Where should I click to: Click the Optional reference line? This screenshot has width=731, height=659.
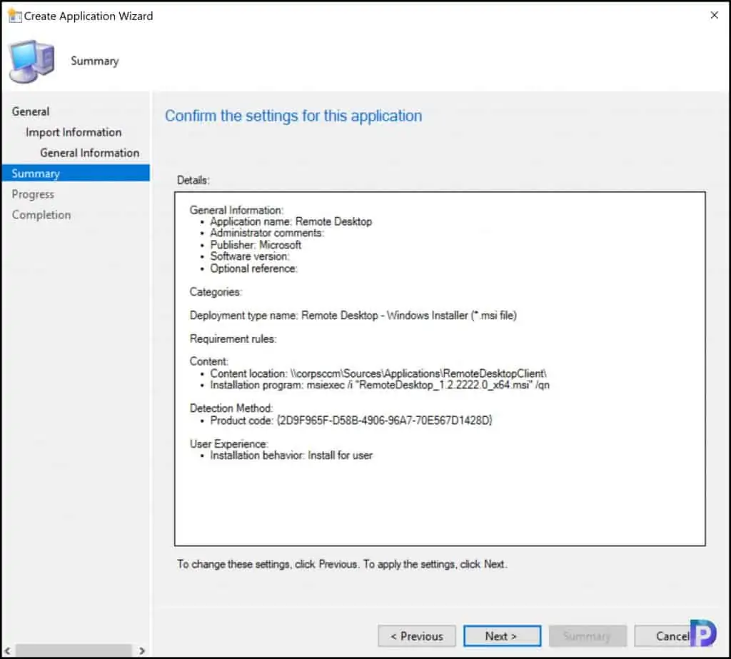tap(253, 268)
